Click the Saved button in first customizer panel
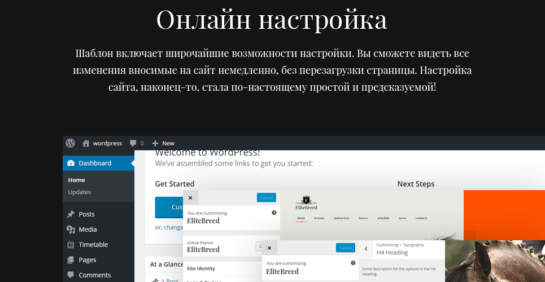Screen dimensions: 545x282 click(x=266, y=197)
